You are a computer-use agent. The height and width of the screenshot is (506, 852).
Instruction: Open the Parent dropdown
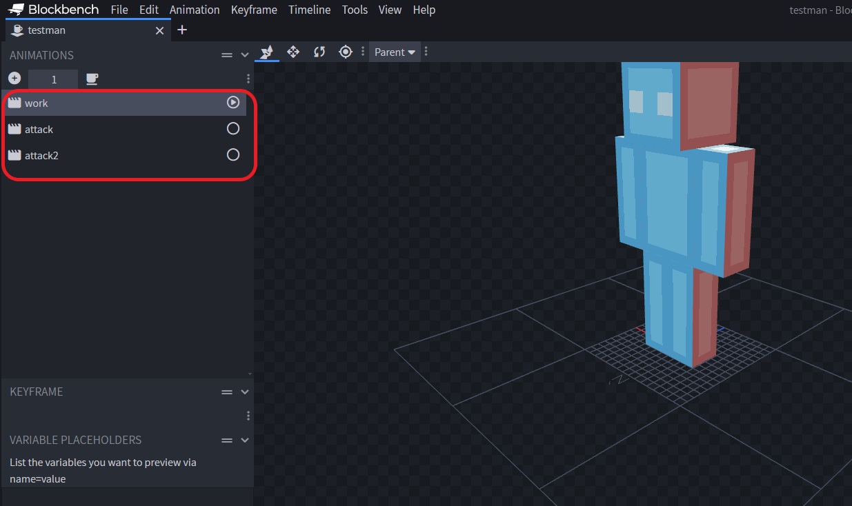pyautogui.click(x=394, y=52)
